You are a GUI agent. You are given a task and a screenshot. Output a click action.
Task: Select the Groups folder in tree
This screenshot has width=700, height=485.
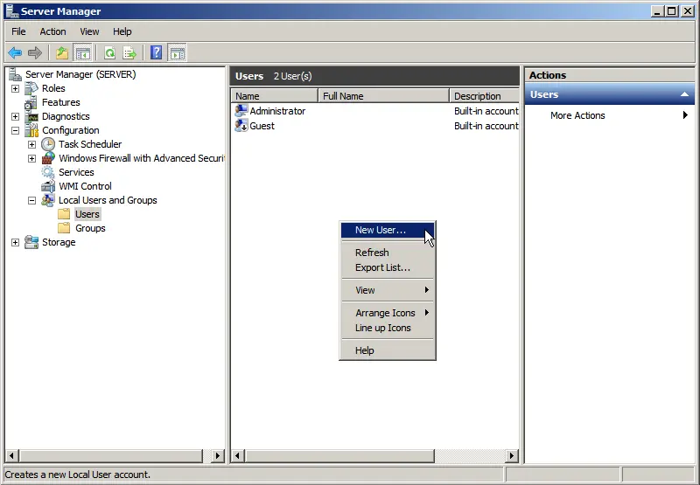click(x=89, y=228)
